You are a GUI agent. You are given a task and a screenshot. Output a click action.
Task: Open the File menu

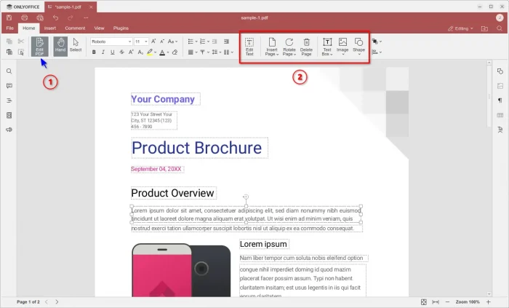10,28
